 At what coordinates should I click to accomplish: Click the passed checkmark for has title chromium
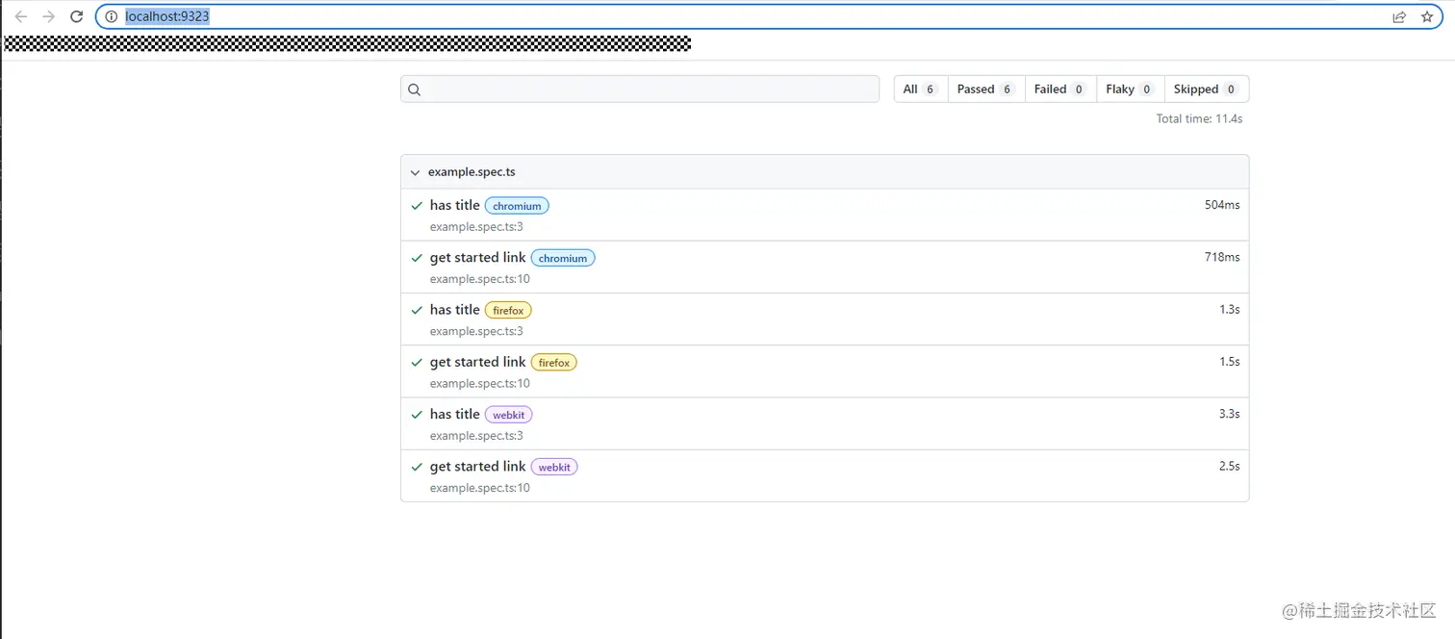[x=417, y=206]
